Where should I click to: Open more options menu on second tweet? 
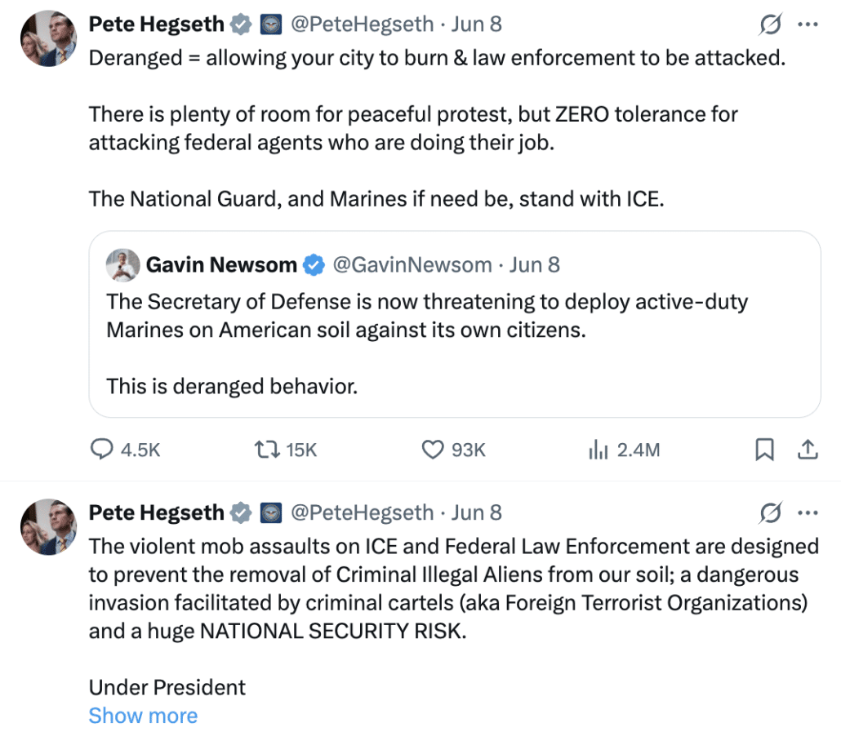tap(808, 512)
